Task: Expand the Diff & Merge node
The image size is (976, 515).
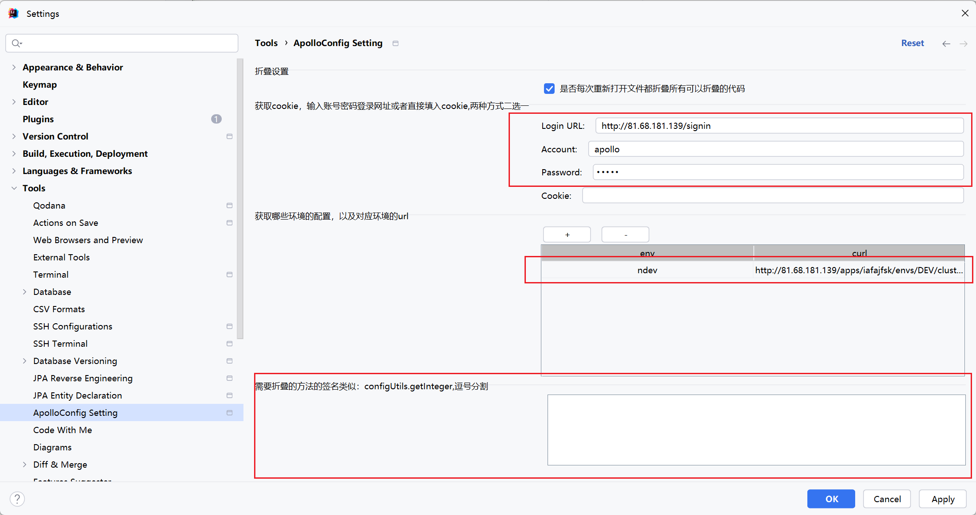Action: (x=24, y=465)
